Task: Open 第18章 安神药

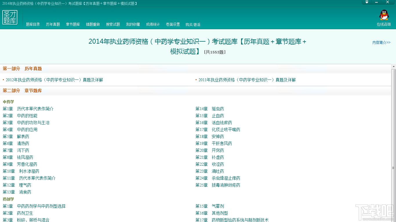Action: click(x=210, y=136)
